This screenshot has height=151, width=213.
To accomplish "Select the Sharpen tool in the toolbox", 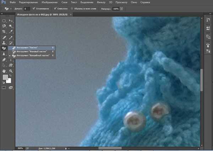I will pos(4,54).
